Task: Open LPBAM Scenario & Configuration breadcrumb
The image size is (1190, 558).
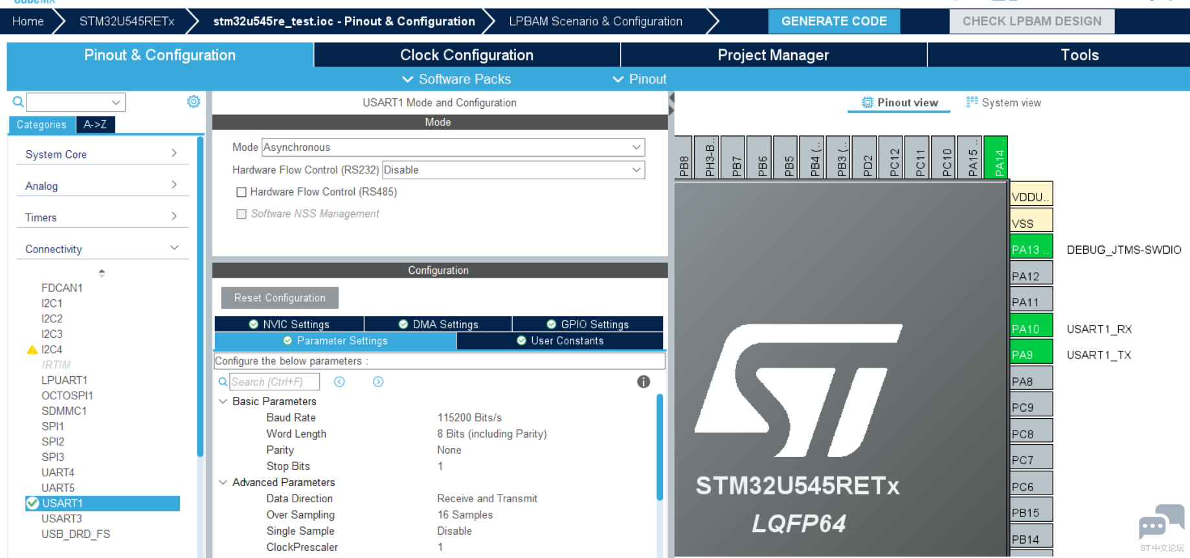Action: pos(596,21)
